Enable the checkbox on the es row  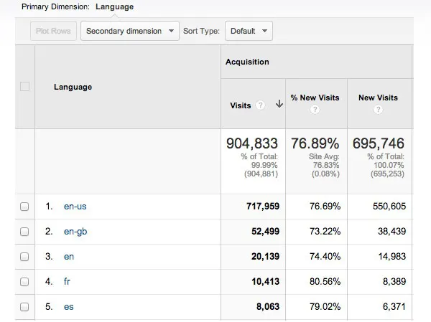click(x=24, y=307)
